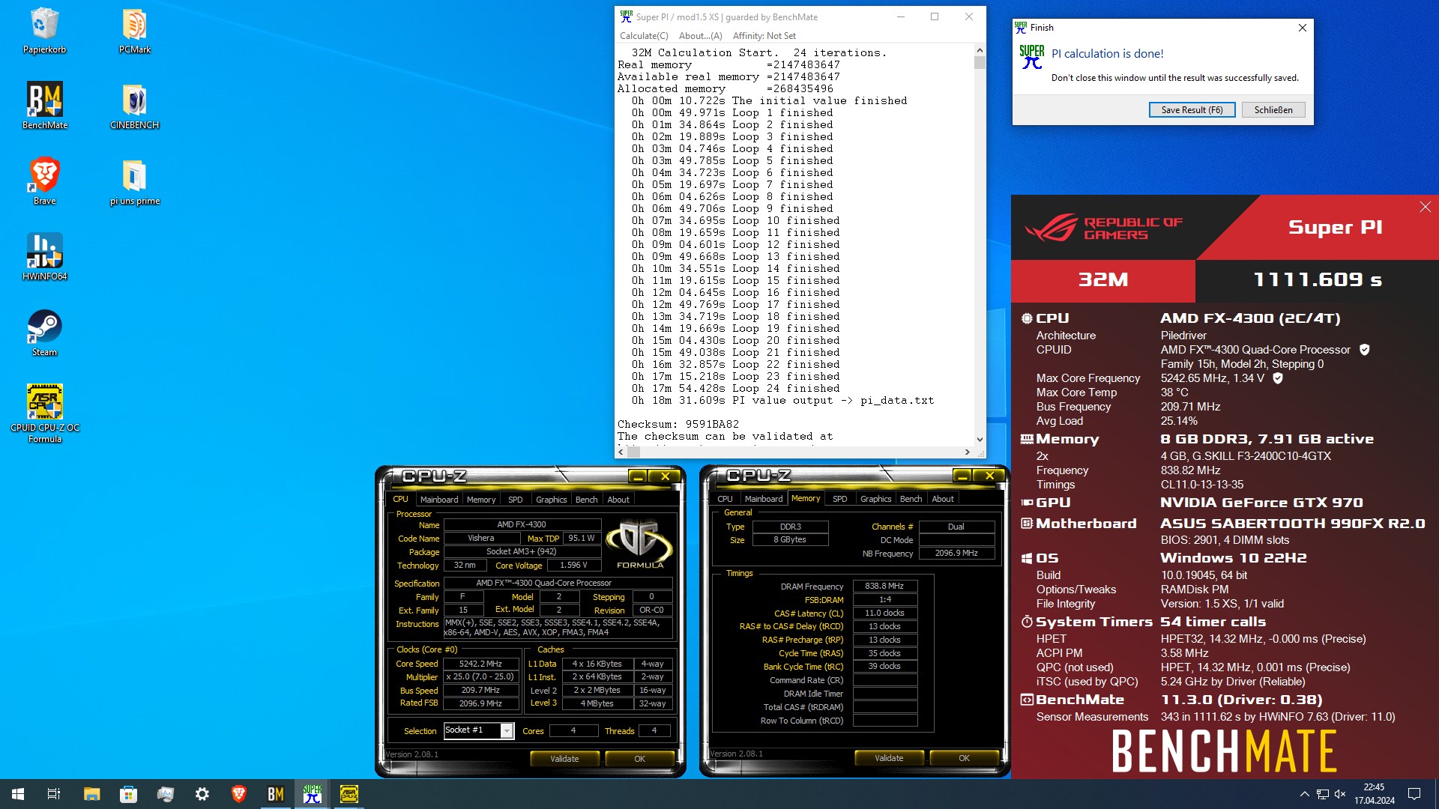Open the notification center icon
Image resolution: width=1439 pixels, height=809 pixels.
click(1414, 794)
